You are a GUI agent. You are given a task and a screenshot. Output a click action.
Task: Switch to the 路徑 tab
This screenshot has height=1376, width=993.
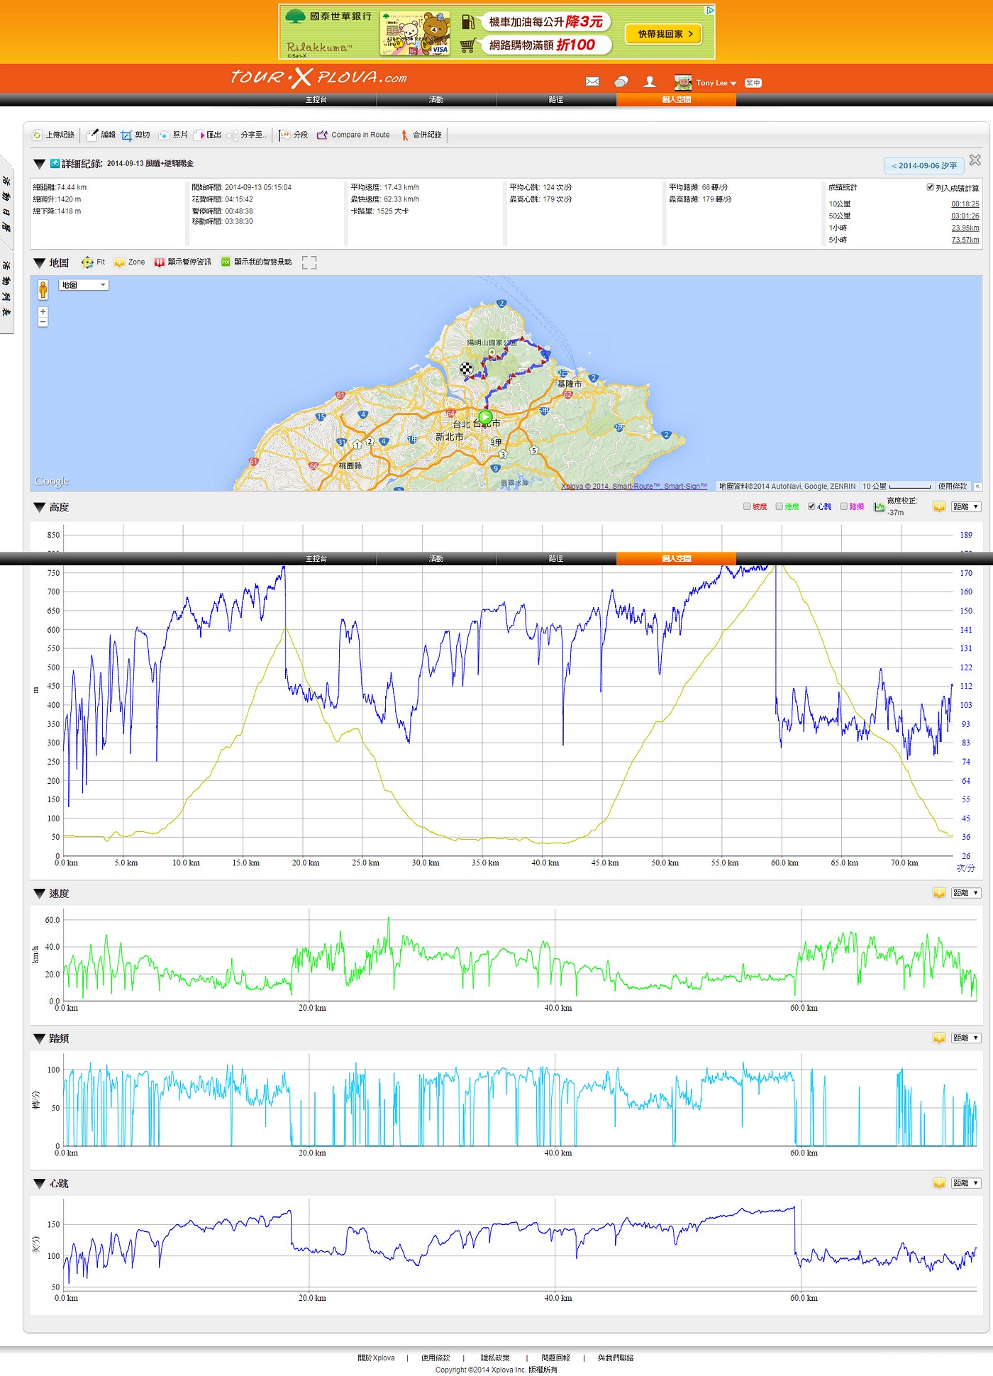click(x=556, y=100)
